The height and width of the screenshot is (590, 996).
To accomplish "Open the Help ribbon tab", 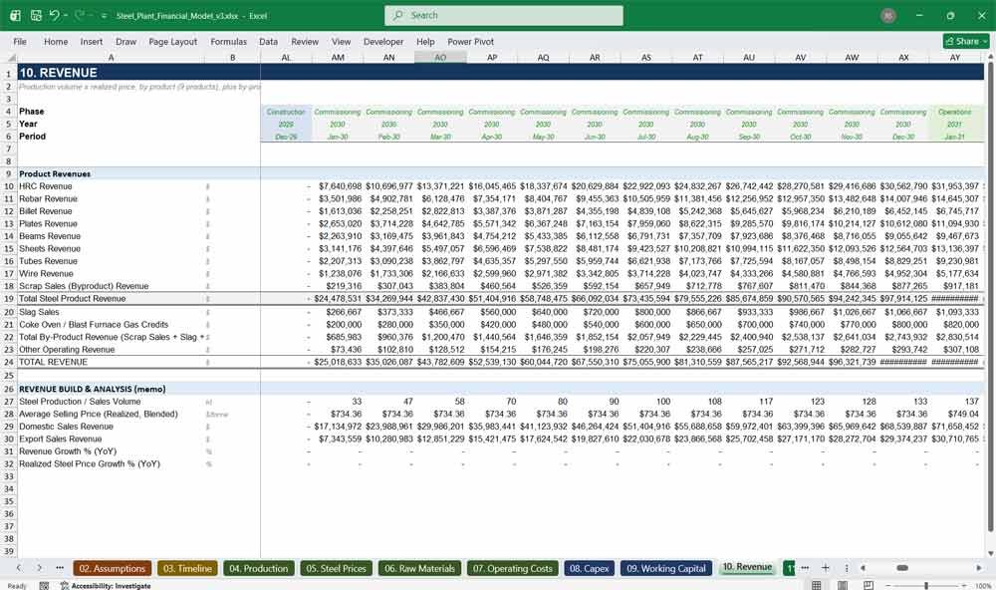I will coord(425,41).
